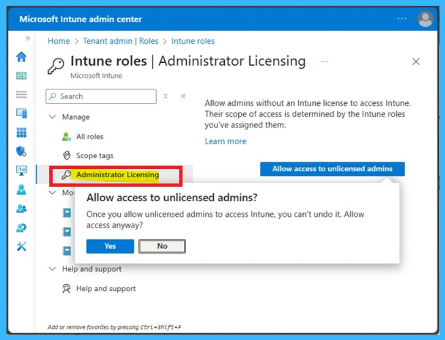Click the Learn more link
Screen dimensions: 445x340
(x=226, y=141)
